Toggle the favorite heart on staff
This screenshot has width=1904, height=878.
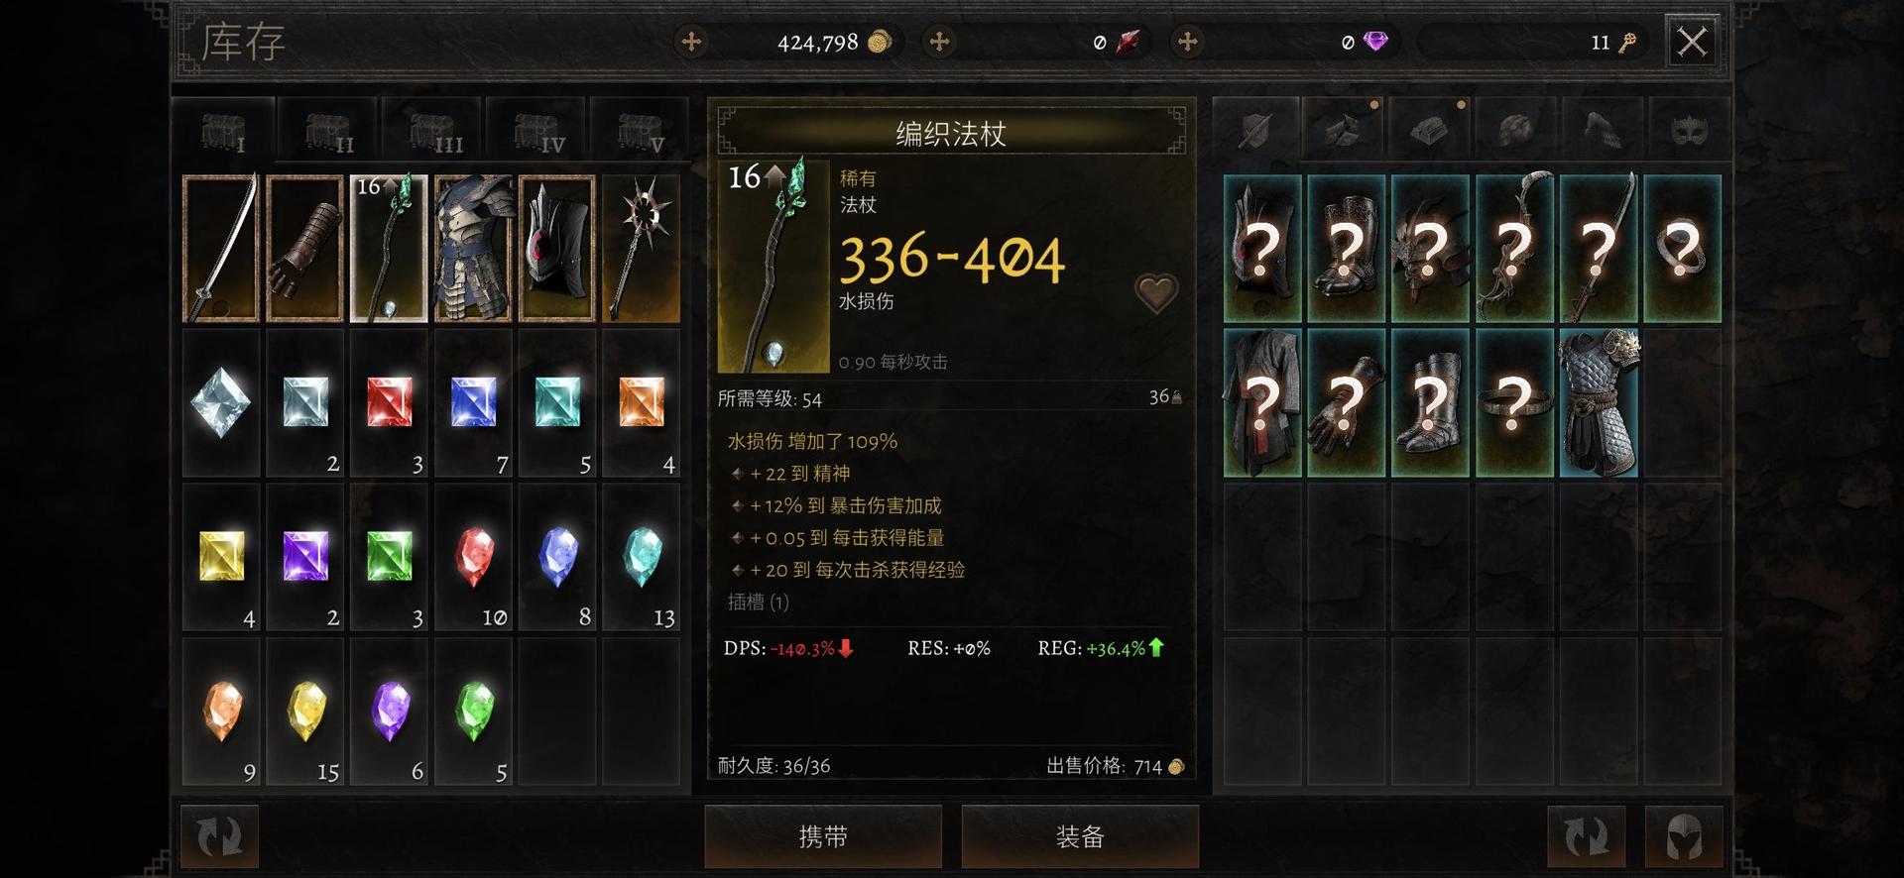click(1155, 293)
